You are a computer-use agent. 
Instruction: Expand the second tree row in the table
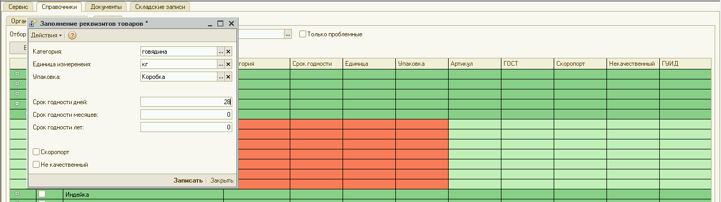17,84
